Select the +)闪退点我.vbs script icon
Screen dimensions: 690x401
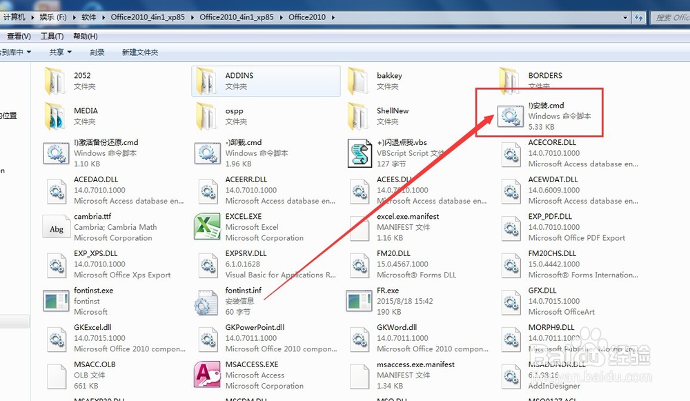(359, 153)
